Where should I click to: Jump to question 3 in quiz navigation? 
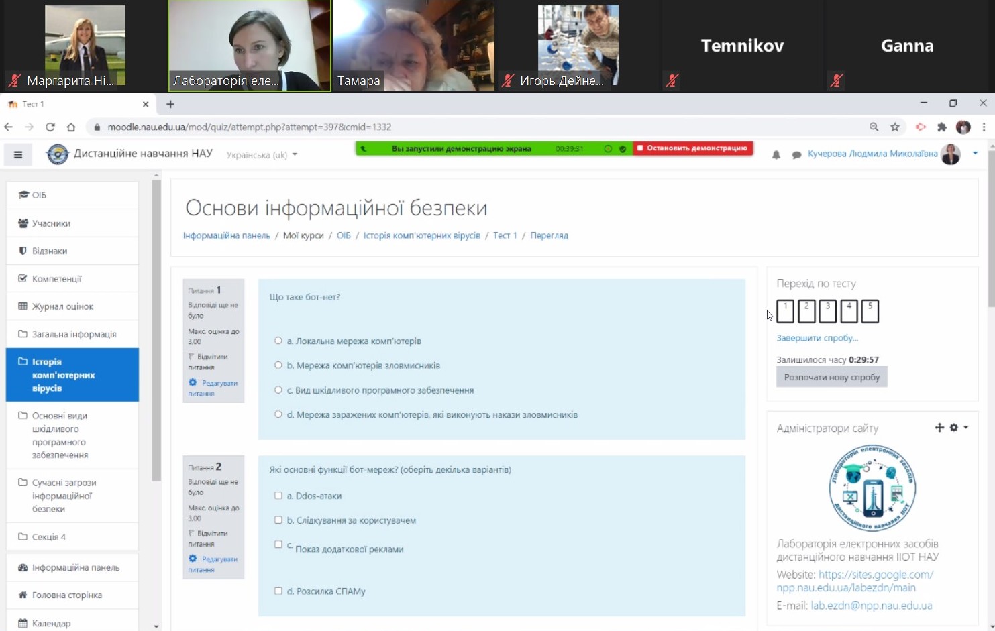pos(828,311)
